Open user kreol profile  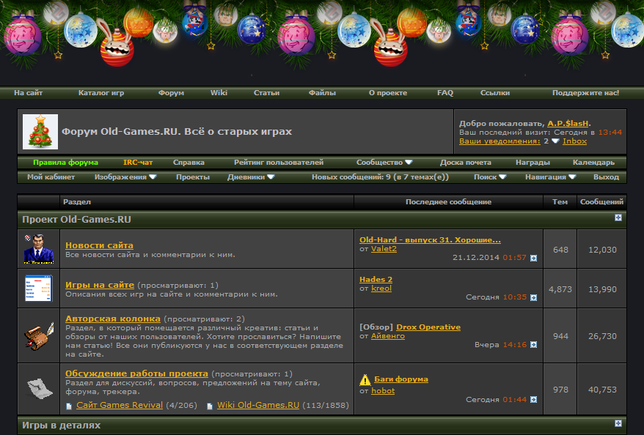(381, 289)
